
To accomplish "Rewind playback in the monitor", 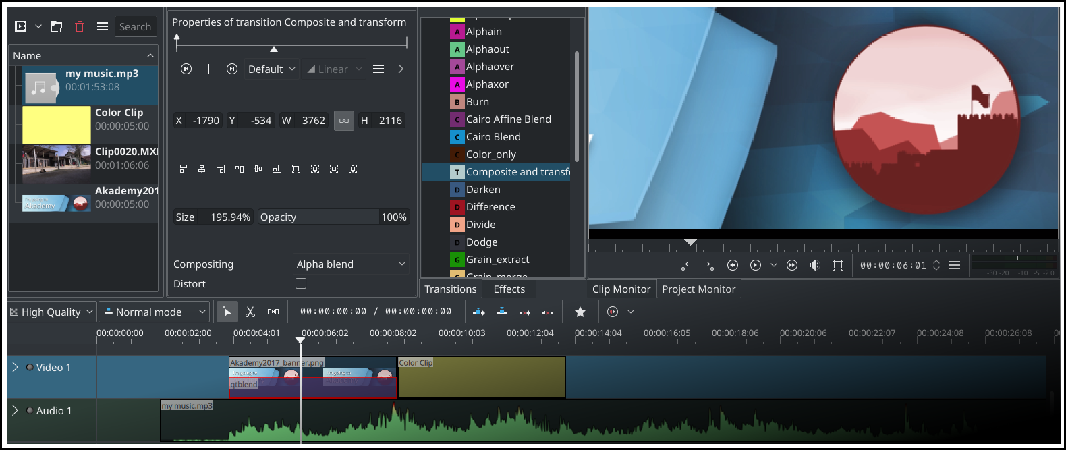I will click(733, 265).
